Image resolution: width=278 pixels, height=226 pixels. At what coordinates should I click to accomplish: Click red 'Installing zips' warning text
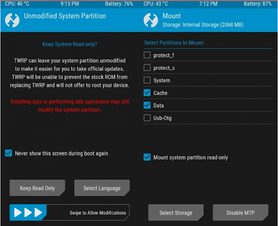point(69,106)
